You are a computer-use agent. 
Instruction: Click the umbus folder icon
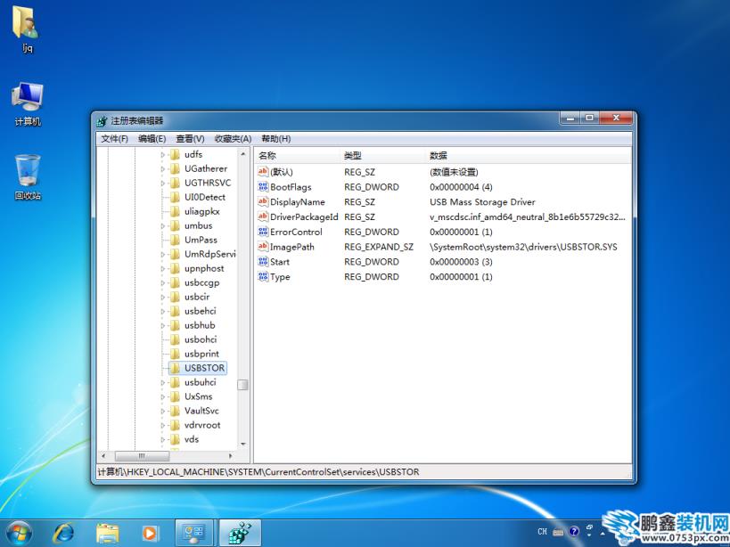[175, 225]
